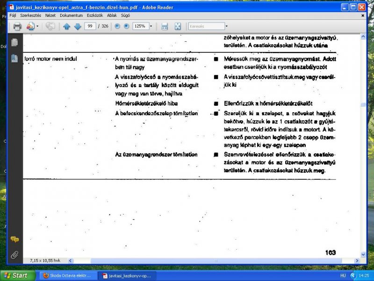Image resolution: width=374 pixels, height=281 pixels.
Task: Click the Adobe Reader title bar PDF icon
Action: (x=11, y=7)
